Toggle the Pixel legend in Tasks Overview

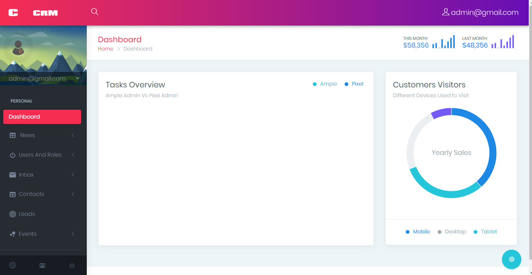coord(354,84)
